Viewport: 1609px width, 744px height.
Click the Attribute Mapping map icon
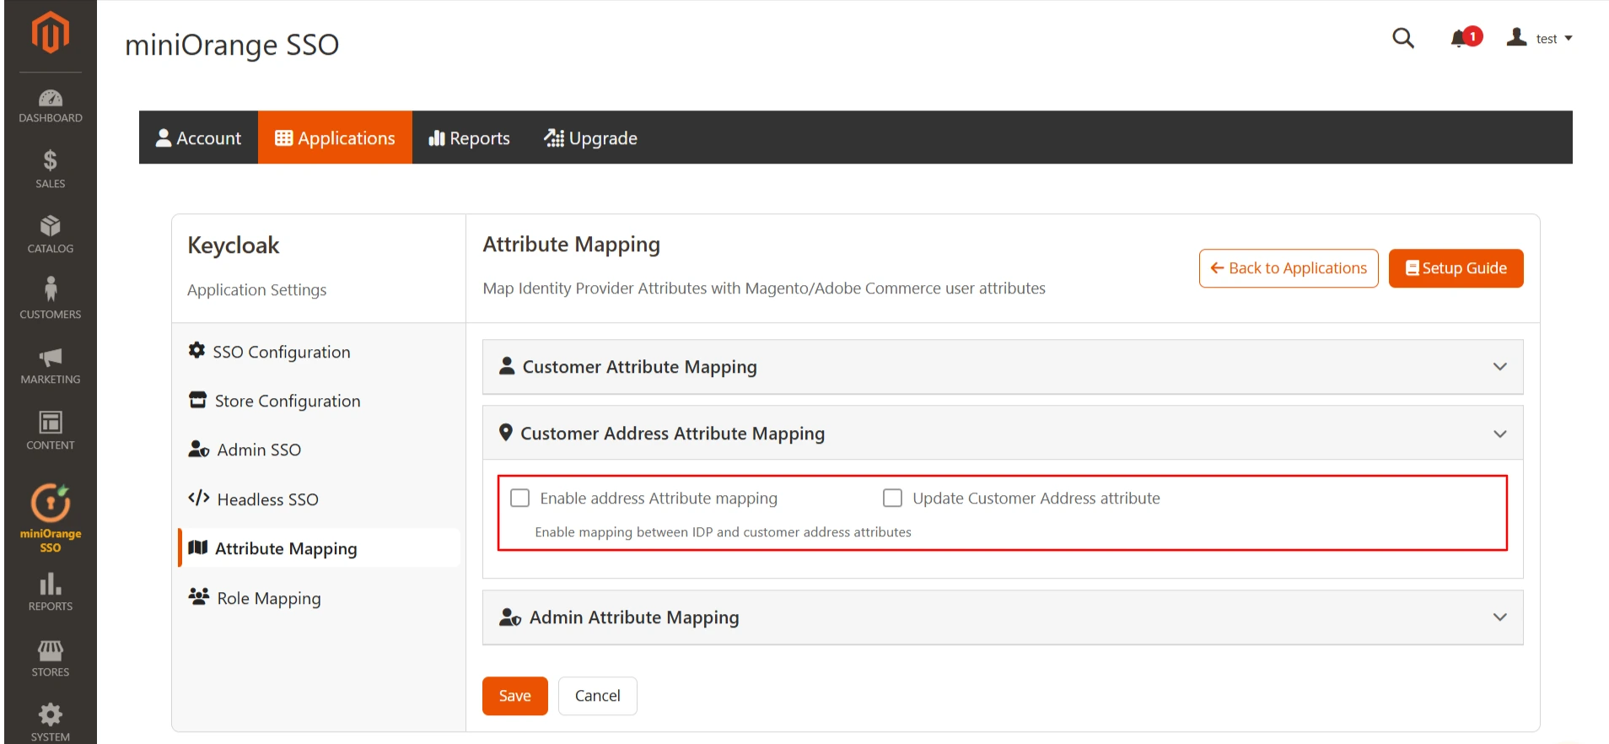pyautogui.click(x=198, y=547)
